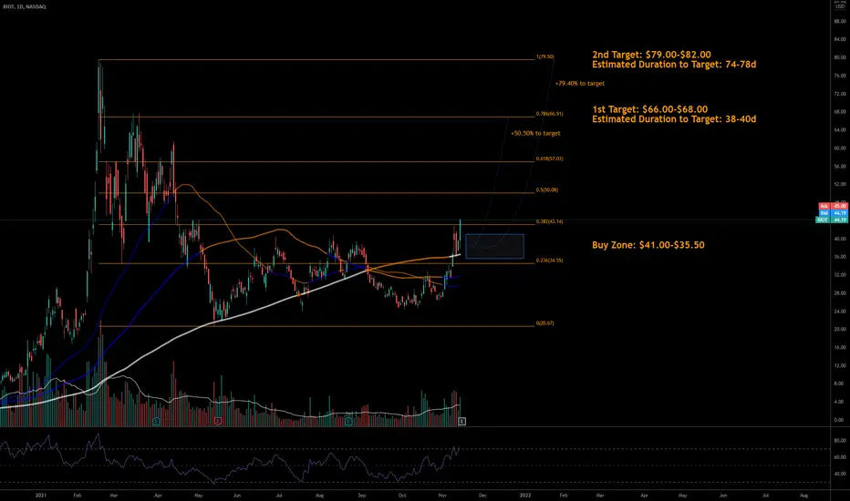This screenshot has height=501, width=850.
Task: Click the blue Bid 44.19 price label
Action: click(833, 213)
